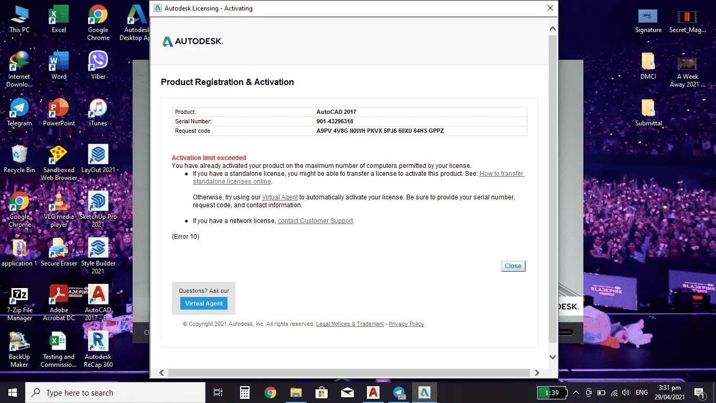Viewport: 716px width, 403px height.
Task: Click the Windows Start button
Action: tap(13, 393)
